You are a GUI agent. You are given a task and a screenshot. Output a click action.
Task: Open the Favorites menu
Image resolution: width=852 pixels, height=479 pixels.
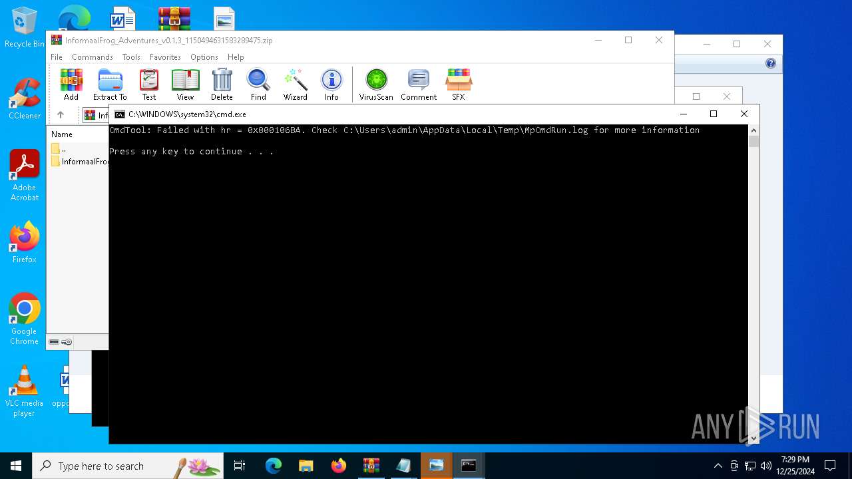pos(165,57)
